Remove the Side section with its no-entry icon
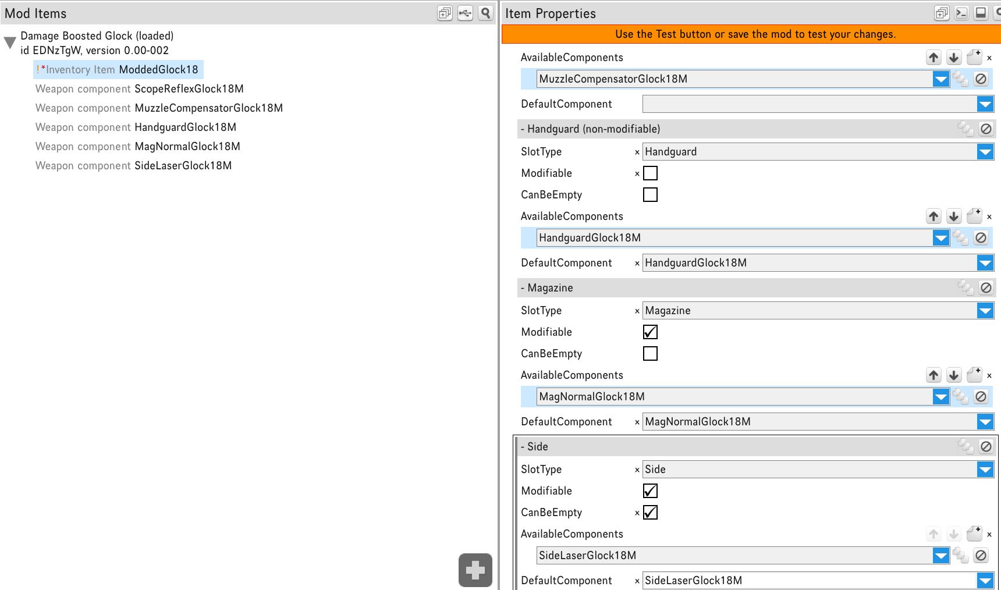The width and height of the screenshot is (1001, 590). (986, 446)
